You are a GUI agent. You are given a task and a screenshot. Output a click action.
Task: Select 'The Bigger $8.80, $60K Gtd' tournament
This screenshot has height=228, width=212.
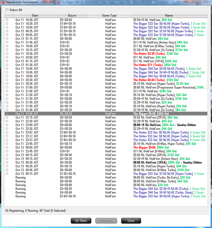coord(106,148)
